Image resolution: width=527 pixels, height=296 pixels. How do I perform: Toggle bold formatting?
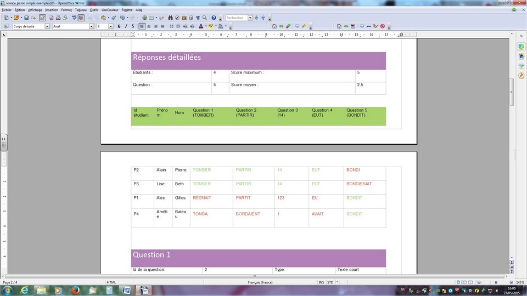tap(119, 26)
